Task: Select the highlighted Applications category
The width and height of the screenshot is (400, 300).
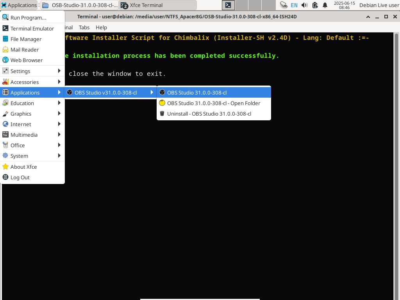Action: click(x=32, y=92)
